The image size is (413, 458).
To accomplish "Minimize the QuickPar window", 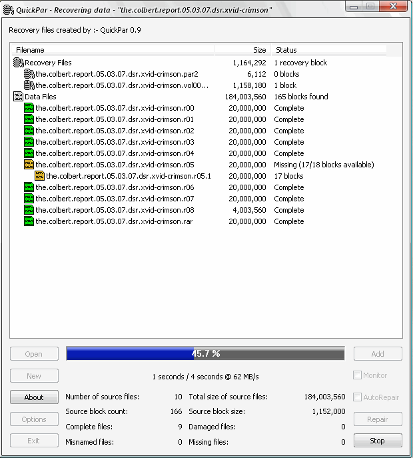I will point(354,6).
